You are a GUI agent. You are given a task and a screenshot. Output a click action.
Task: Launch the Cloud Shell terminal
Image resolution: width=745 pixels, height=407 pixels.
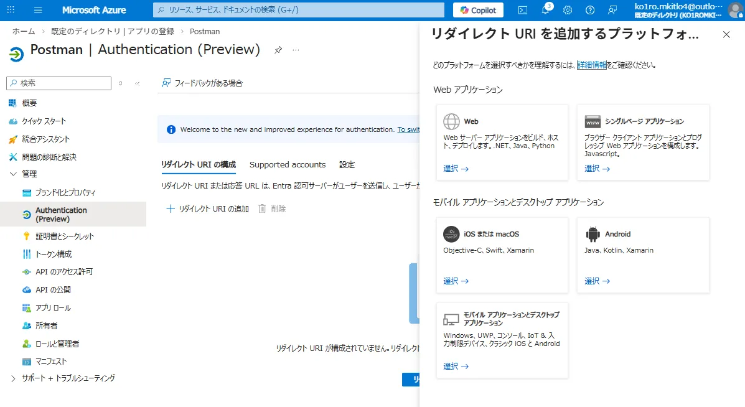pyautogui.click(x=522, y=9)
